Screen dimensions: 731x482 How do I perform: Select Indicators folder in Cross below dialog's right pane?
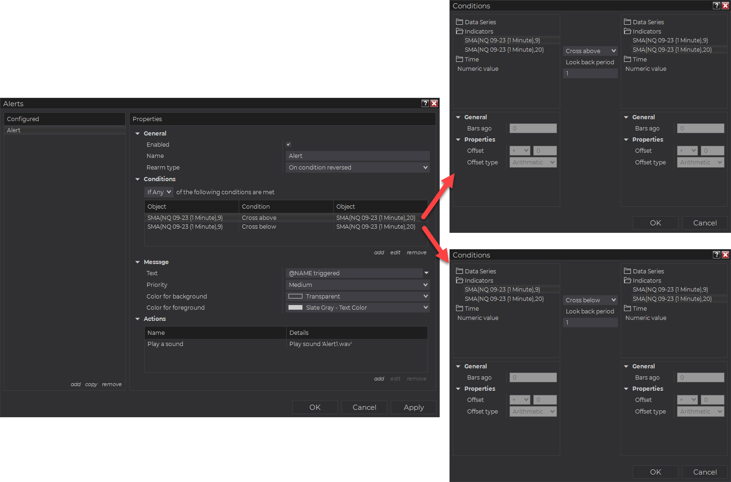click(x=643, y=280)
